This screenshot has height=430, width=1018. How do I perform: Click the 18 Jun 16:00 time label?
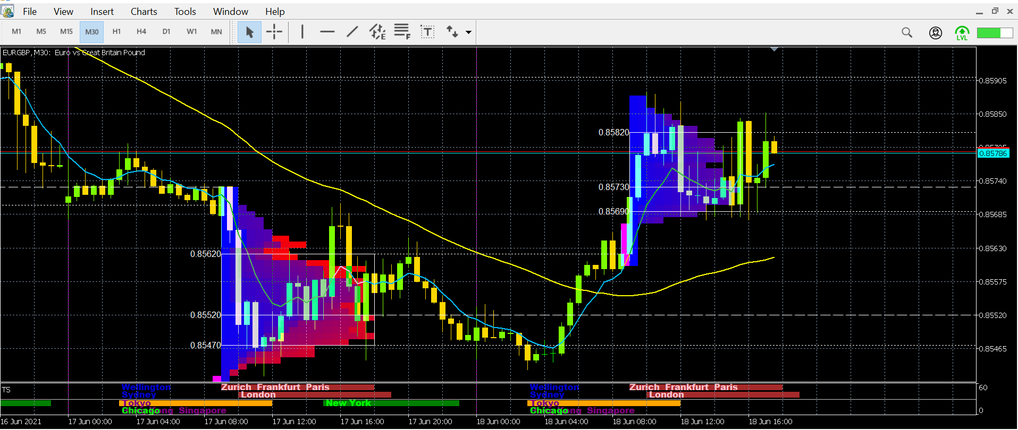click(770, 422)
